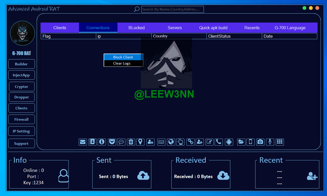327x196 pixels.
Task: Open the Recents tab
Action: coord(252,28)
